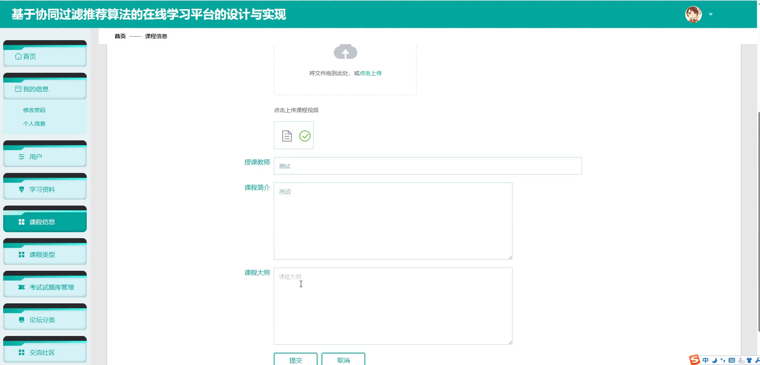Click the 课程类型 grid icon in sidebar
The image size is (760, 365).
(x=21, y=254)
